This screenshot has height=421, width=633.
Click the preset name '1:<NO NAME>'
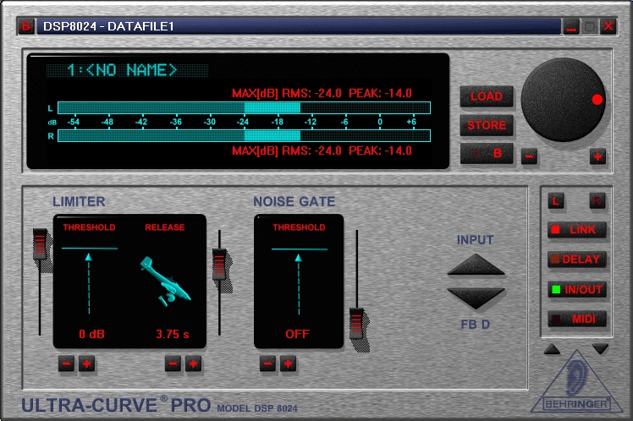click(123, 70)
